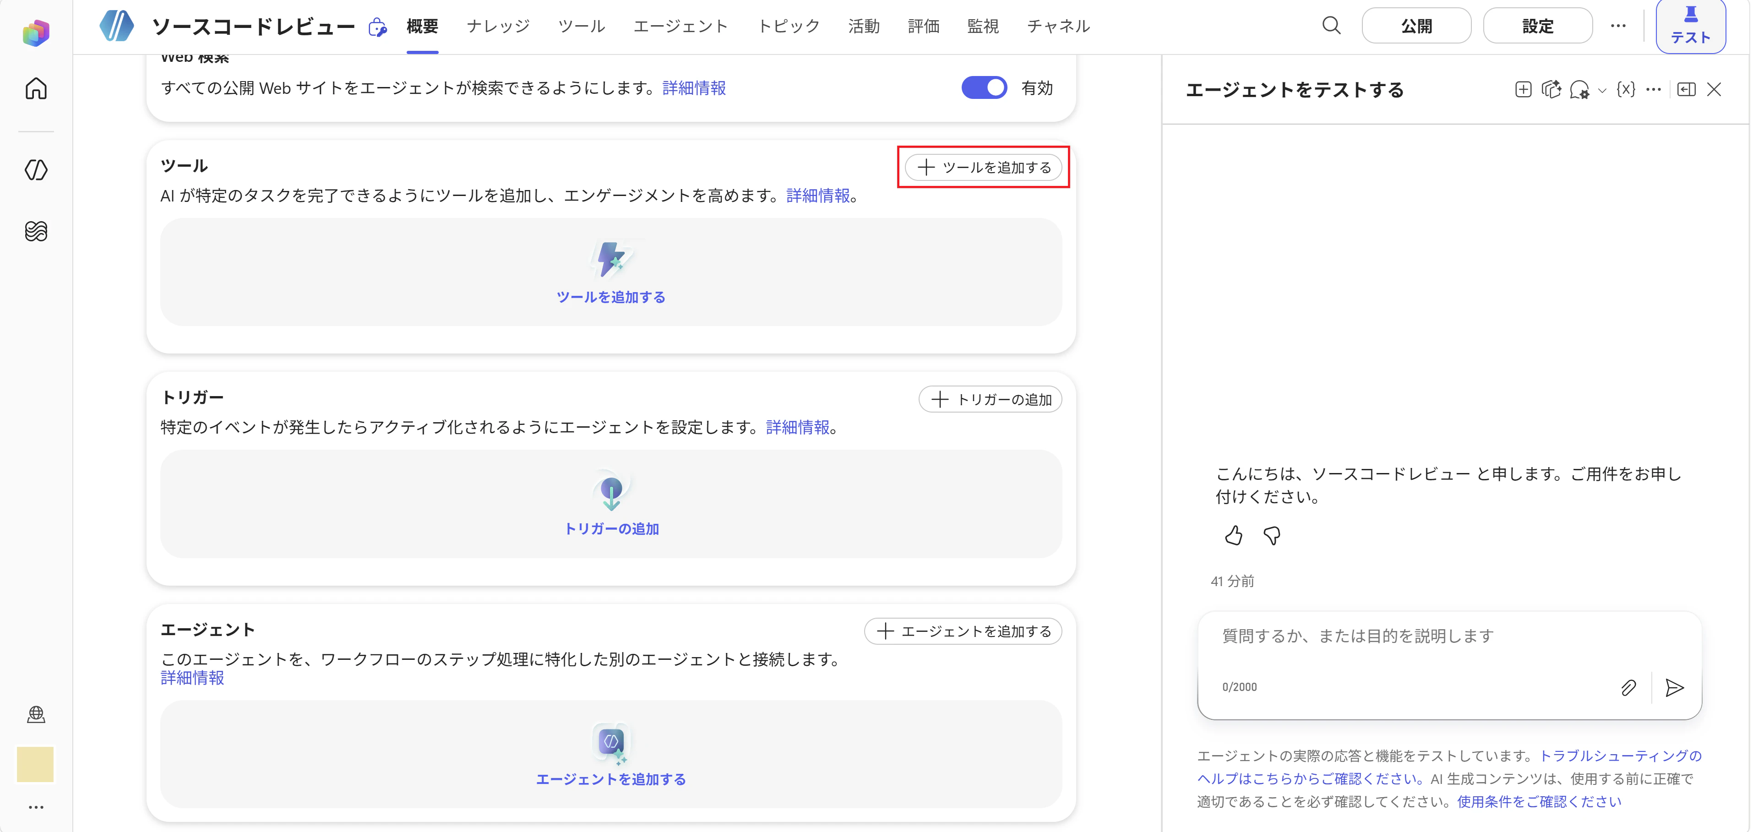Open the 使用条件をご確認ください link

coord(1539,801)
